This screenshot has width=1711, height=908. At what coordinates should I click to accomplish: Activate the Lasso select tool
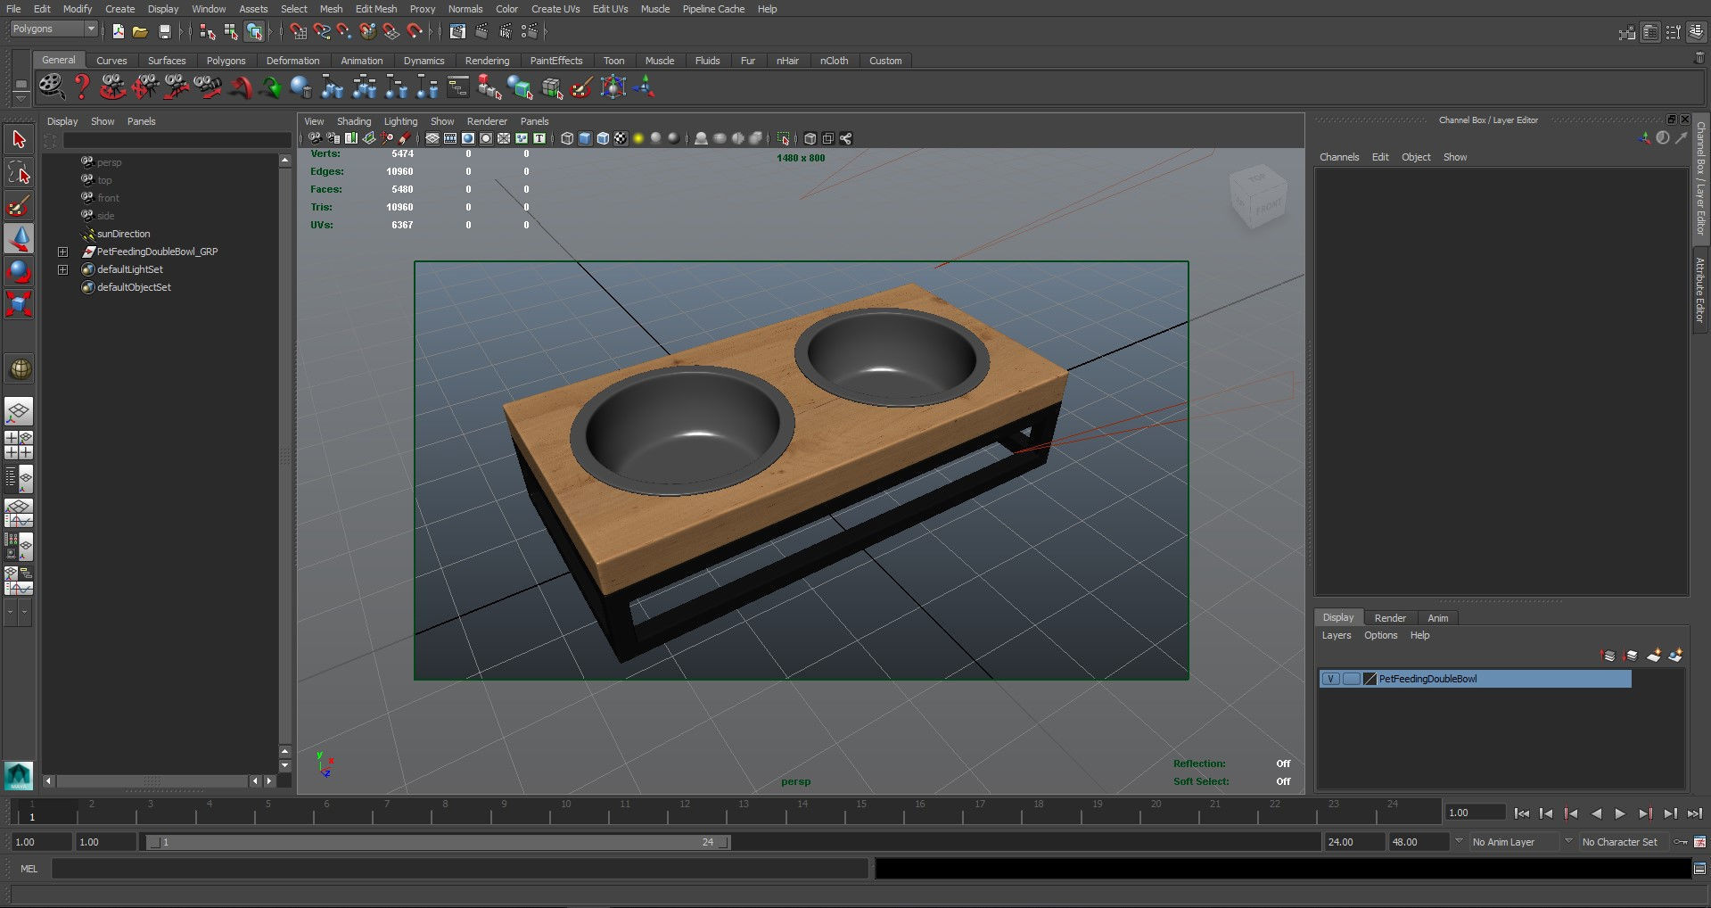[19, 172]
